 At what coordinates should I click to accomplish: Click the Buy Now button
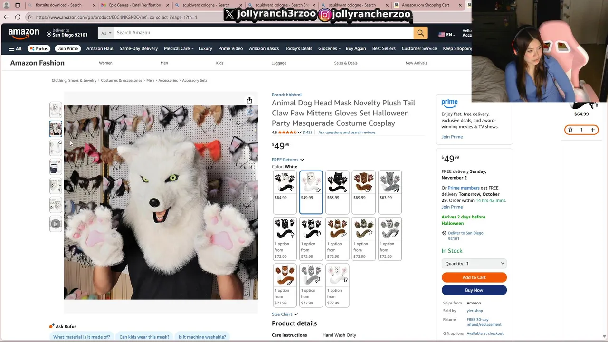[x=474, y=290]
